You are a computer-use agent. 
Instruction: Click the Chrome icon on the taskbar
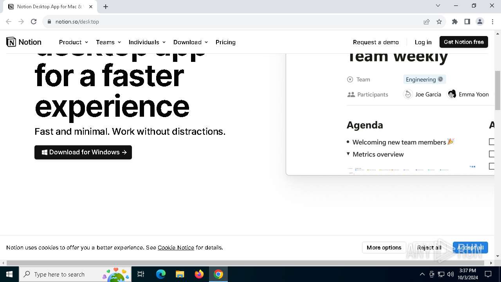pos(218,274)
